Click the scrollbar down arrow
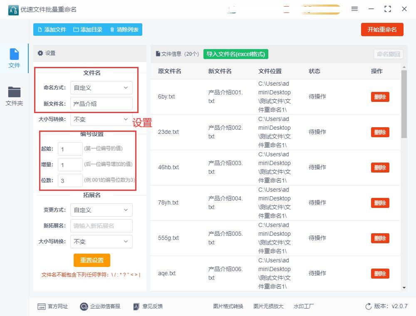The height and width of the screenshot is (316, 416). [404, 288]
